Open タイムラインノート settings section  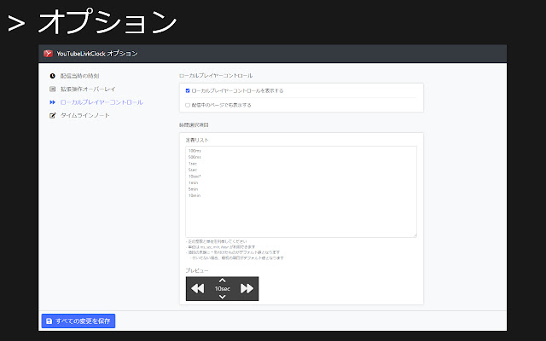tap(85, 115)
